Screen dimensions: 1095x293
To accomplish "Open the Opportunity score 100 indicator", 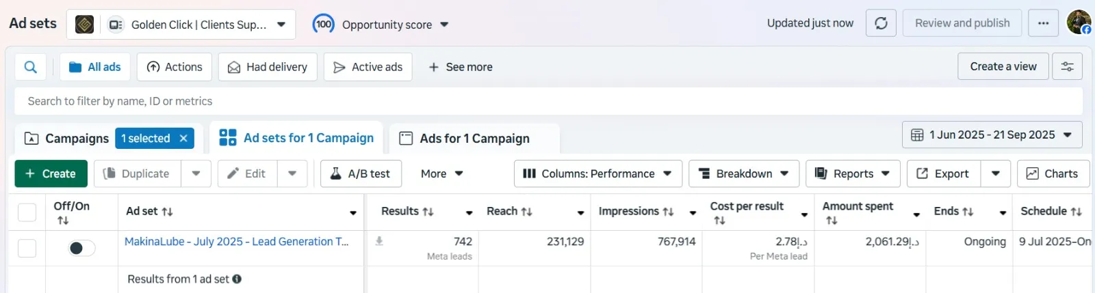I will [324, 25].
